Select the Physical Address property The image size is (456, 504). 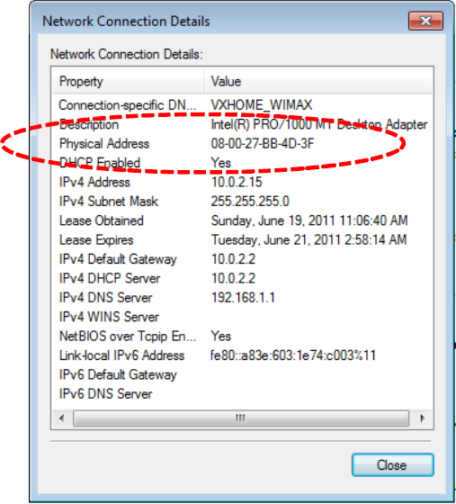pyautogui.click(x=104, y=144)
